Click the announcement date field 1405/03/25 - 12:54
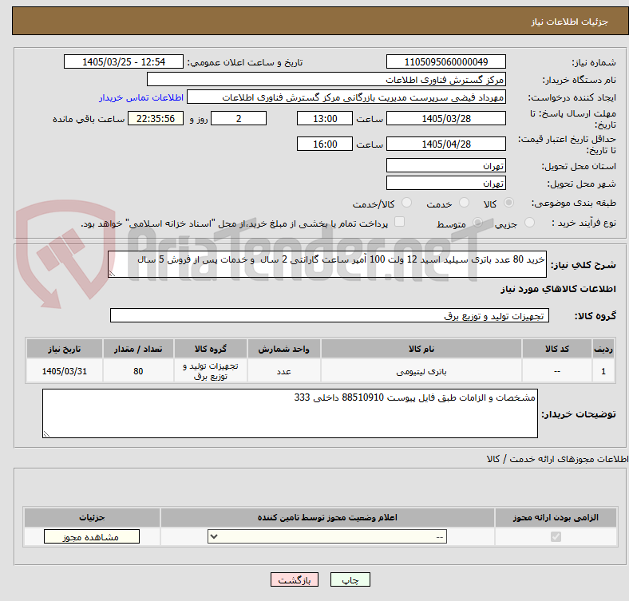Screen dimensions: 629x601 [124, 61]
